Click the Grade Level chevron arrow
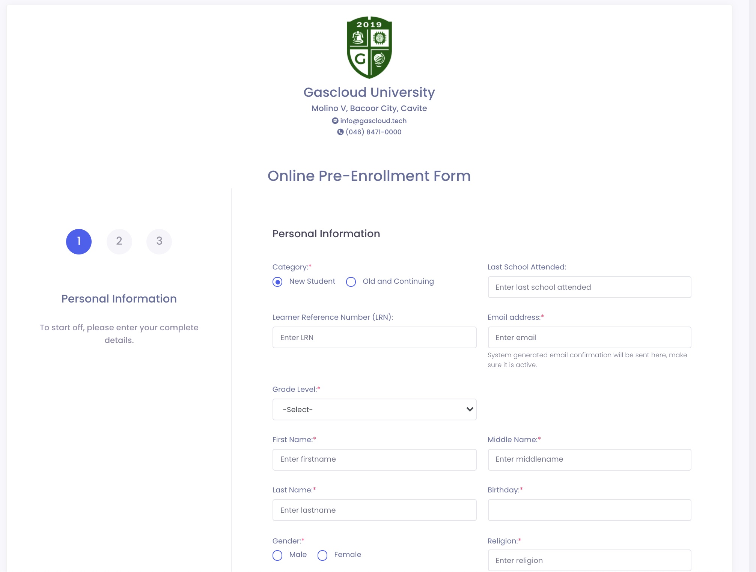Image resolution: width=756 pixels, height=572 pixels. pos(469,409)
